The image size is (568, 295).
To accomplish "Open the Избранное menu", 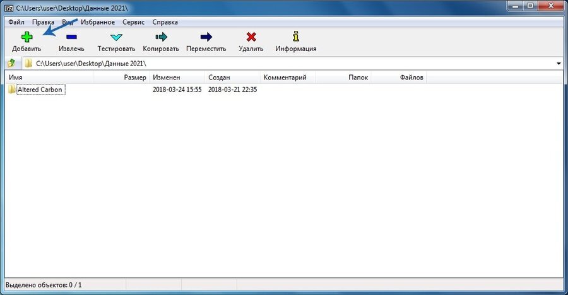I will (98, 22).
